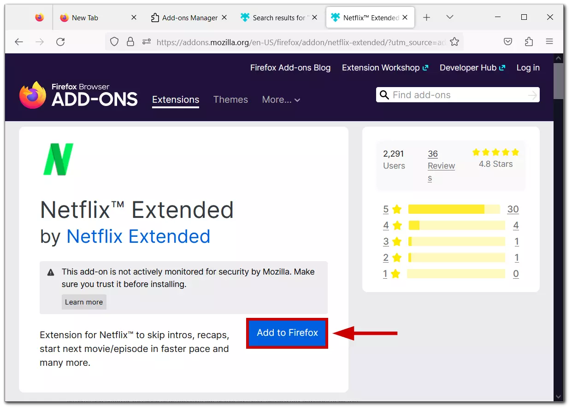572x410 pixels.
Task: Maximize the Firefox window
Action: point(524,17)
